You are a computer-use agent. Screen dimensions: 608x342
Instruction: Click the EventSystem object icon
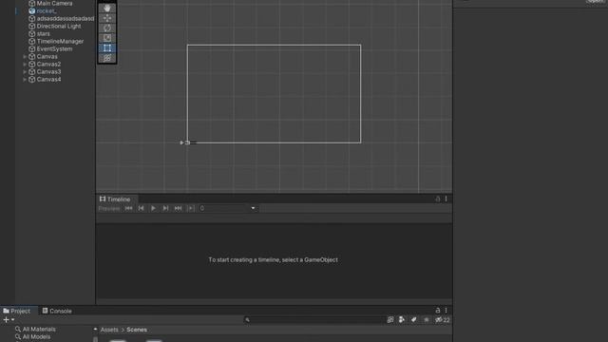pos(31,49)
